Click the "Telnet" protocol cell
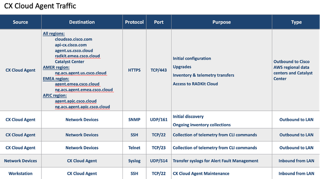The height and width of the screenshot is (179, 320). 134,148
